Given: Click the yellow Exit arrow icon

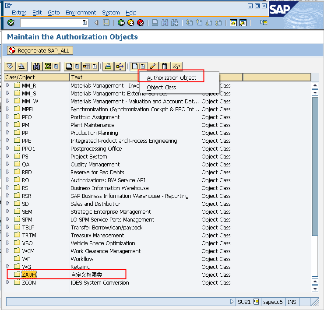Looking at the screenshot, I should click(x=131, y=22).
